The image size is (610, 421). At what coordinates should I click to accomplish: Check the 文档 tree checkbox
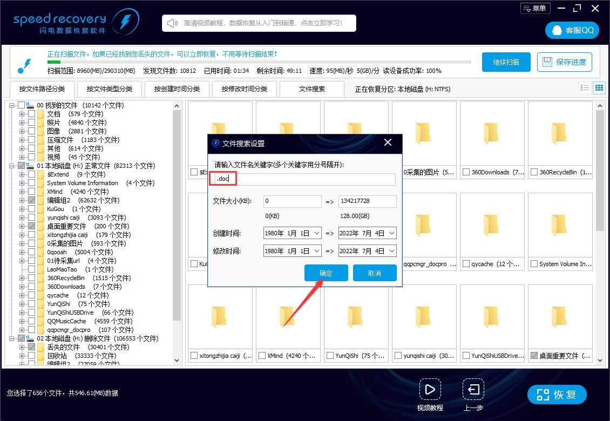[x=31, y=114]
